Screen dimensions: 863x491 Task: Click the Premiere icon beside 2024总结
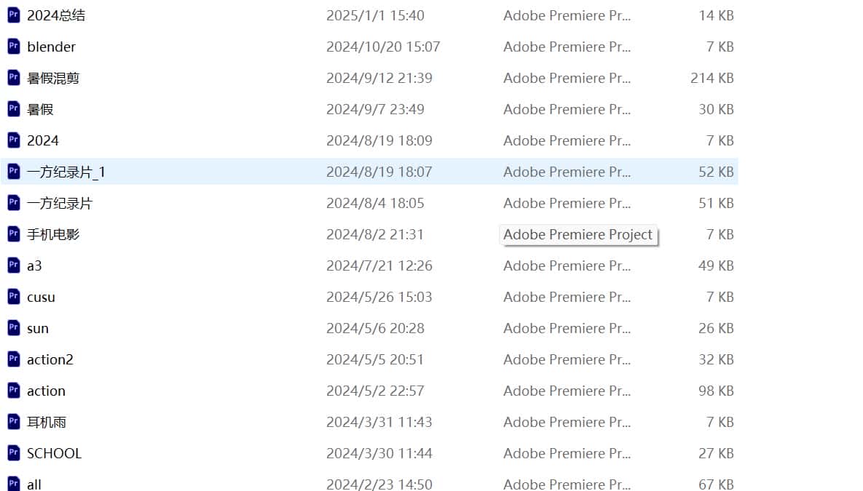tap(14, 15)
